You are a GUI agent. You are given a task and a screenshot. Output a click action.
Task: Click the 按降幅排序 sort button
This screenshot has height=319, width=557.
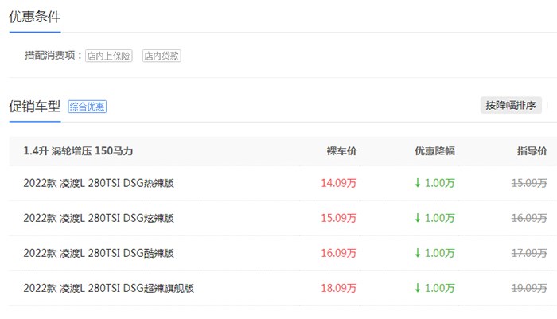[x=511, y=105]
